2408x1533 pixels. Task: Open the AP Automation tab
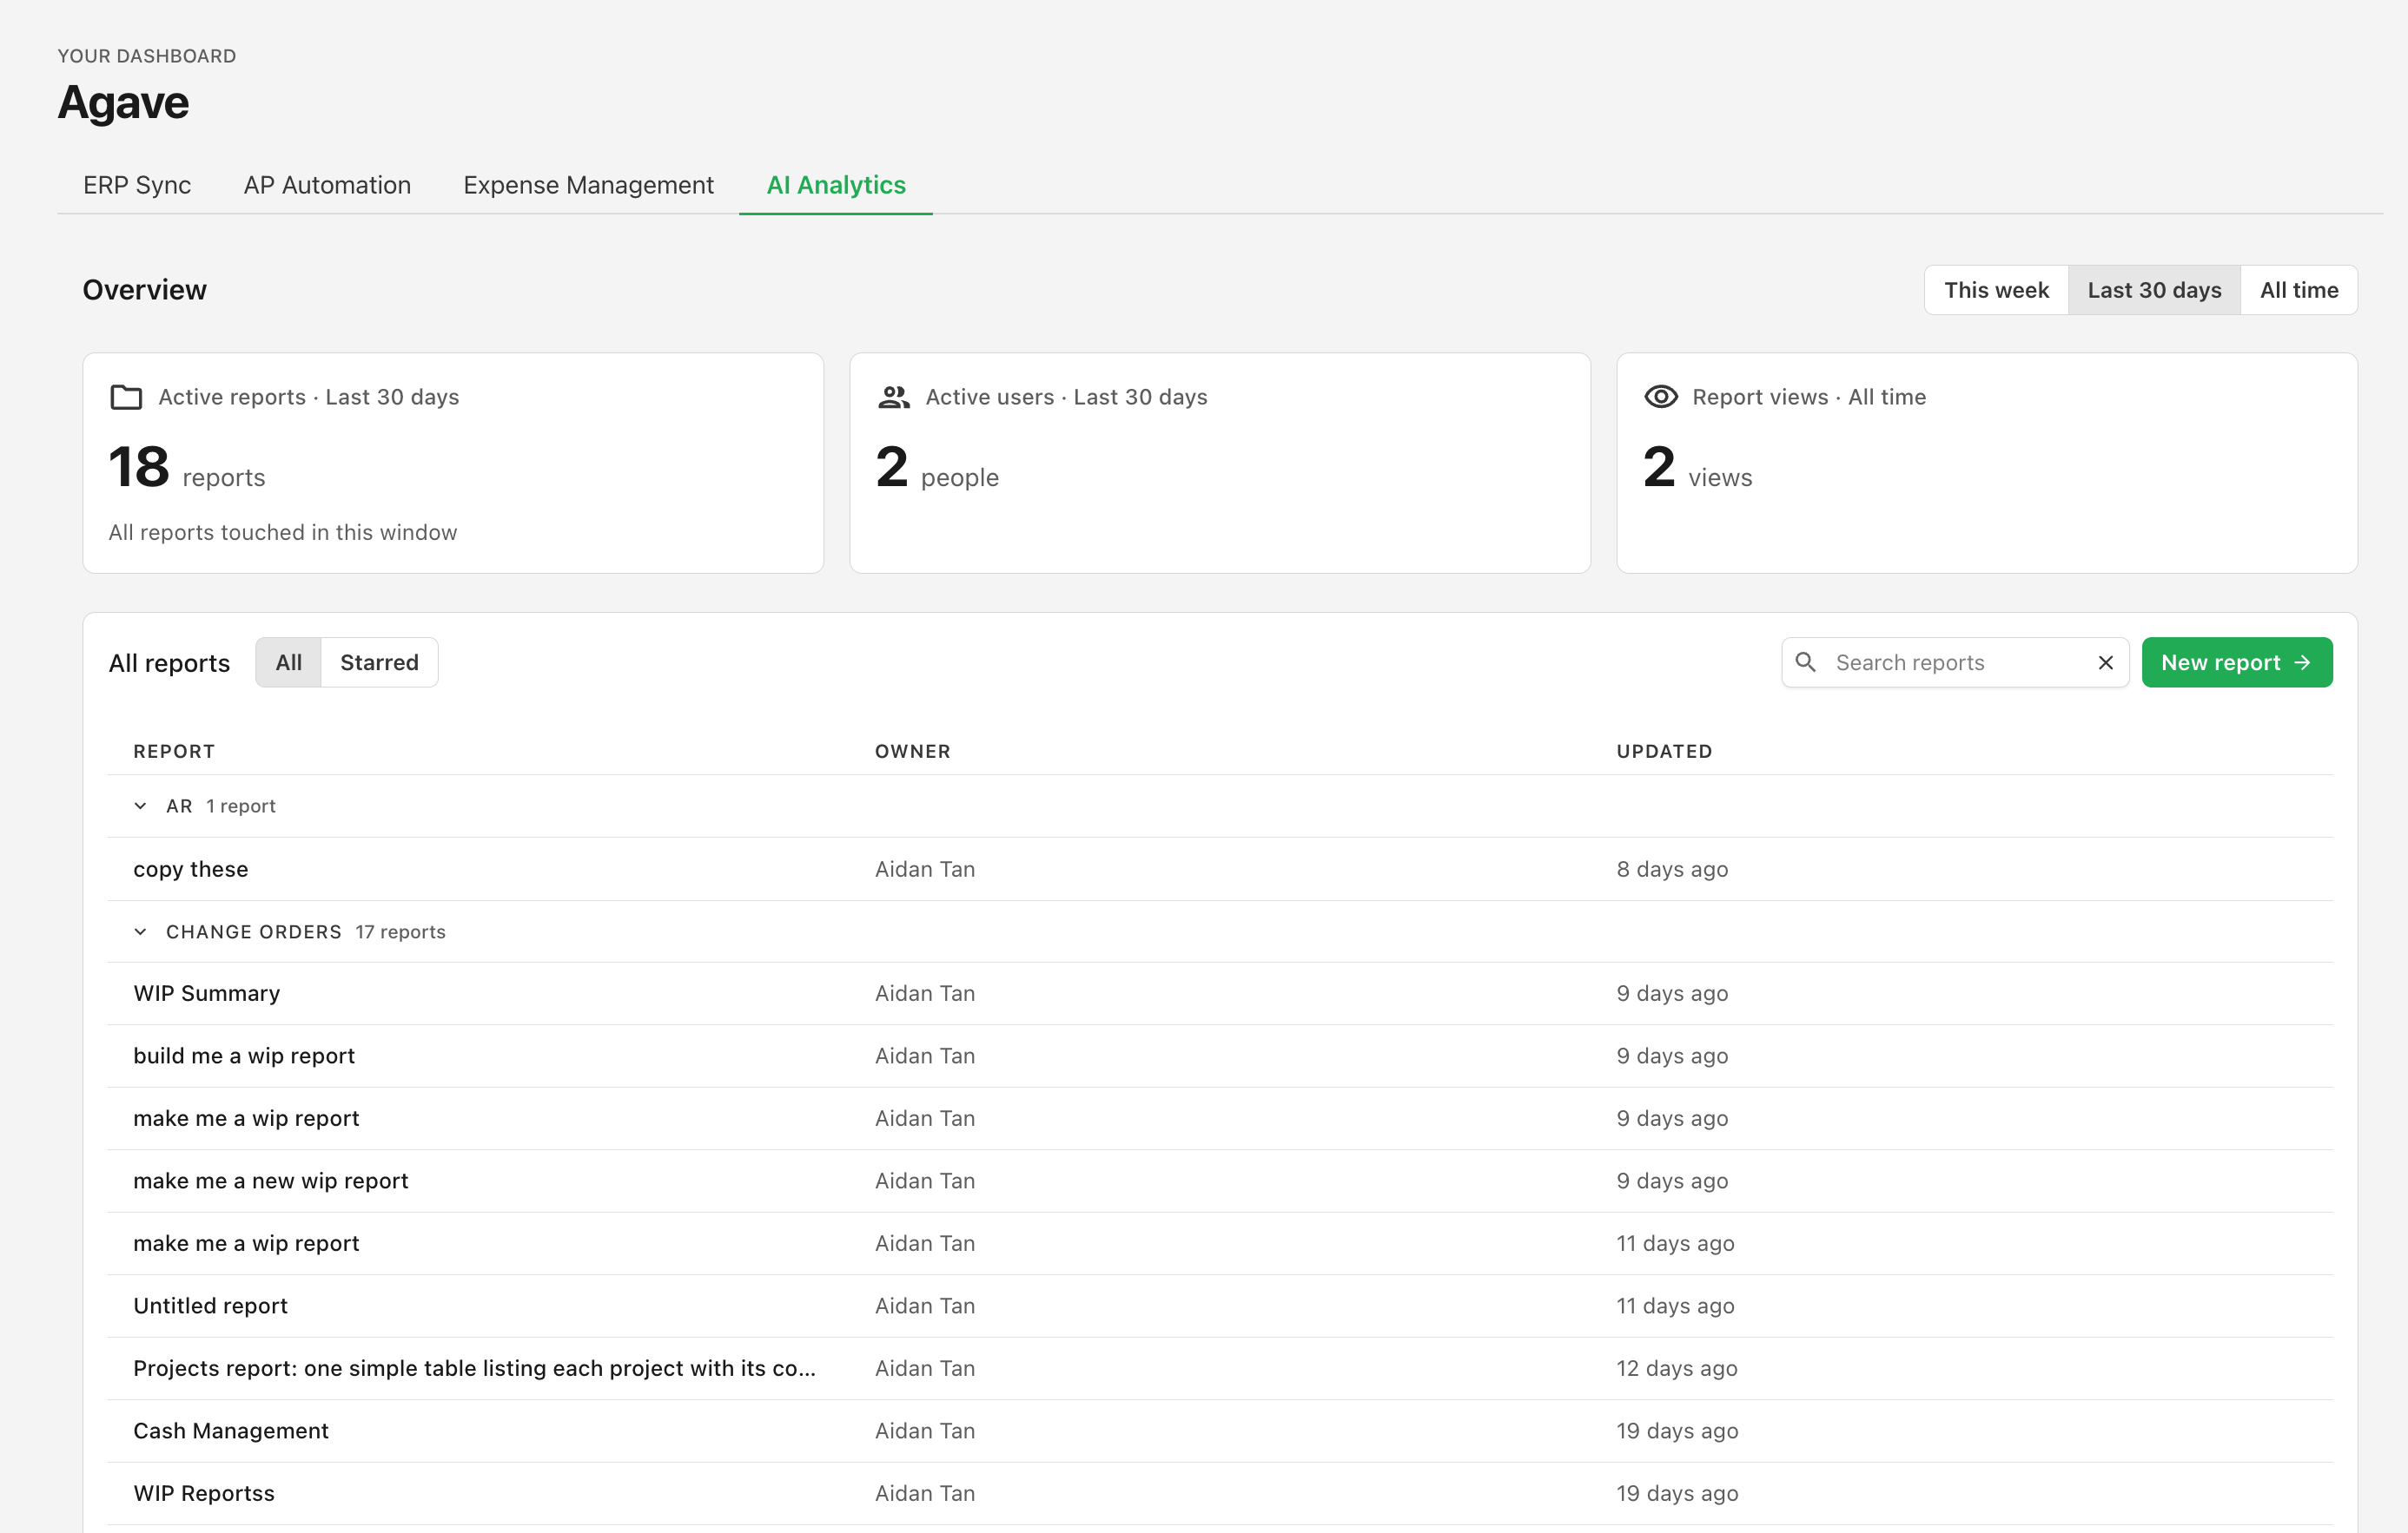pyautogui.click(x=327, y=185)
